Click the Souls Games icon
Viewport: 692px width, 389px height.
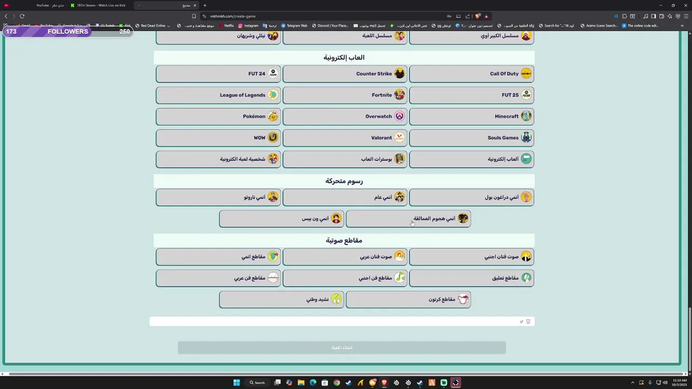tap(526, 138)
